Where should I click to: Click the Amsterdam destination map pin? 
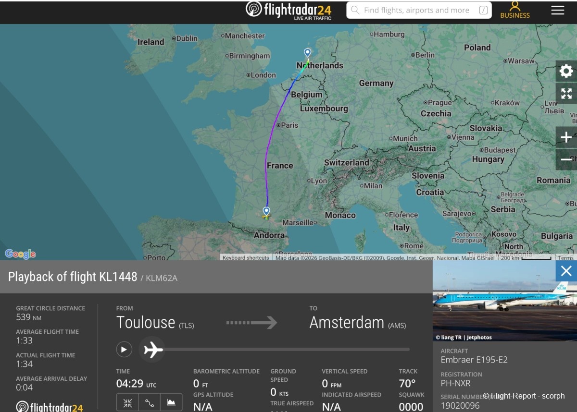[x=308, y=52]
